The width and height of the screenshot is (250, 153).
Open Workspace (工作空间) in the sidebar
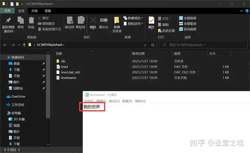[x=18, y=105]
